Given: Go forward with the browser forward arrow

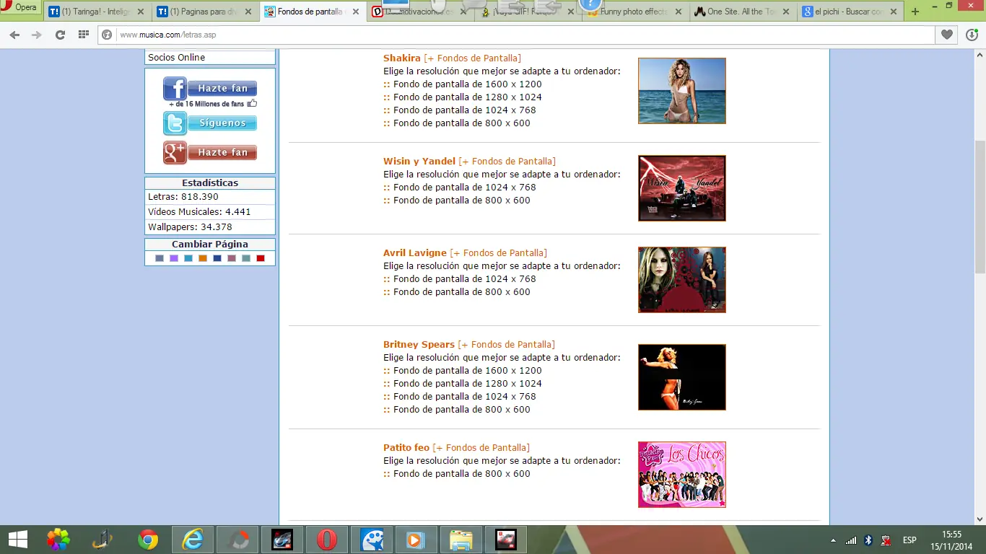Looking at the screenshot, I should coord(37,35).
